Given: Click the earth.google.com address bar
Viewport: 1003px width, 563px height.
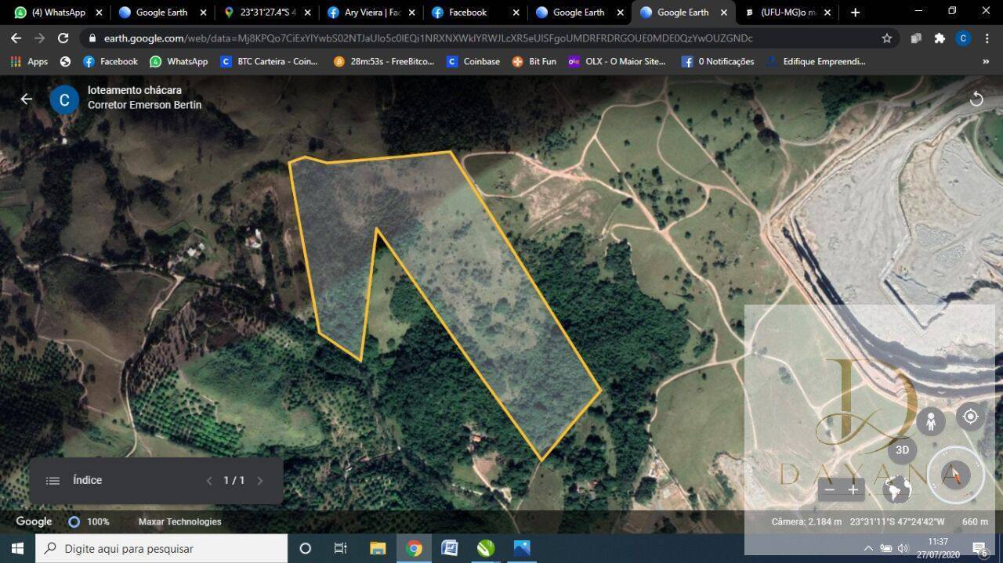Looking at the screenshot, I should click(490, 38).
